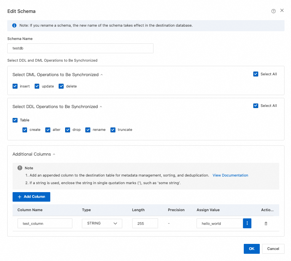The height and width of the screenshot is (261, 291).
Task: Click the Schema Name input field
Action: coord(80,48)
